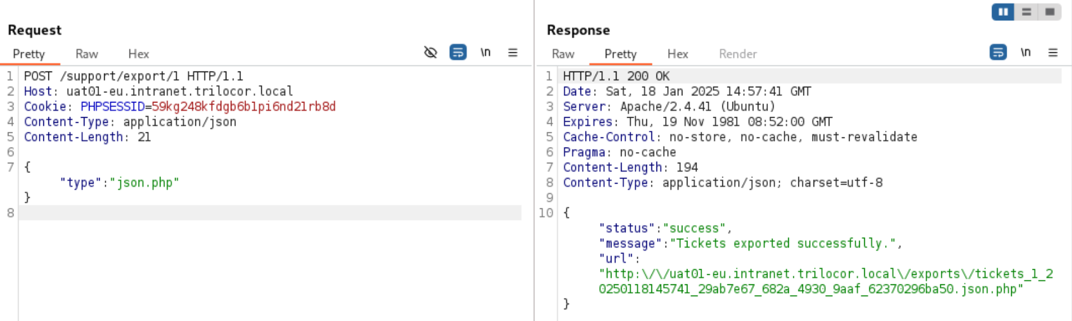The image size is (1072, 321).
Task: Switch Request view to Raw tab
Action: pyautogui.click(x=87, y=54)
